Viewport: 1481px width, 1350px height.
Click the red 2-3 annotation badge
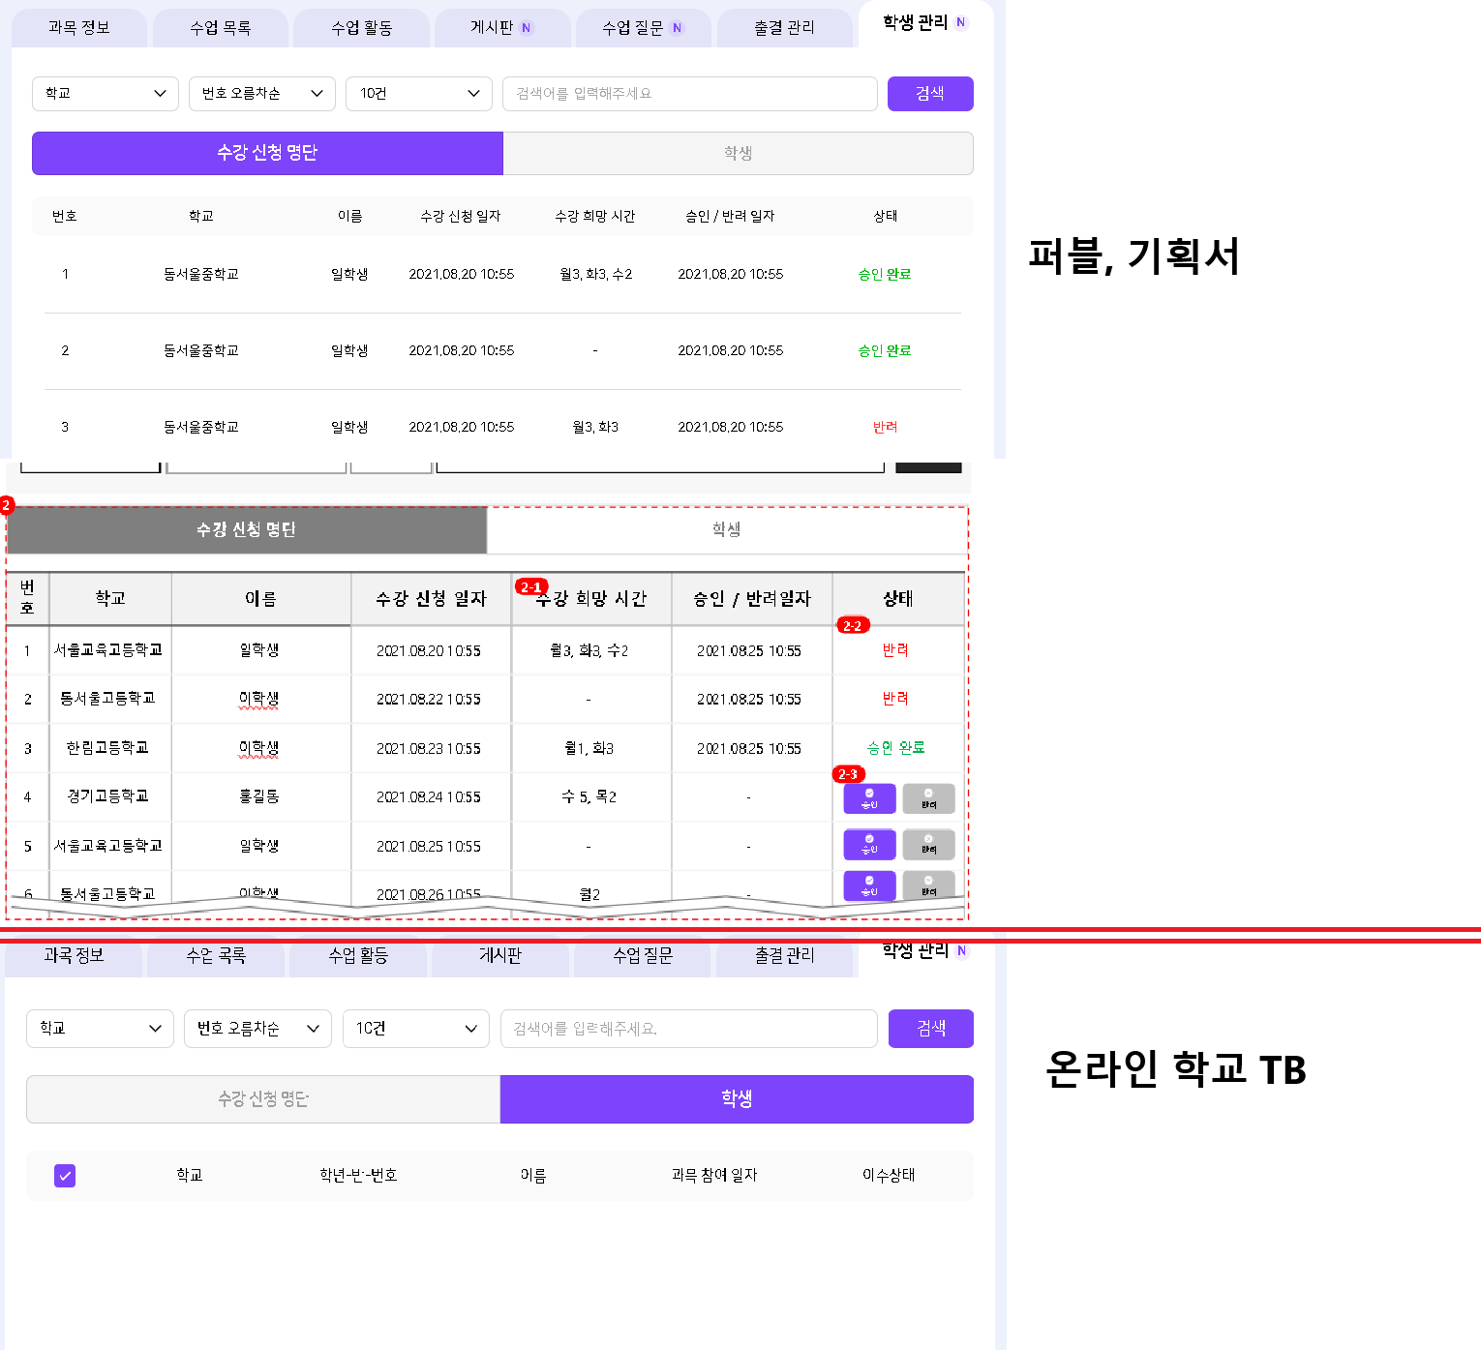coord(848,774)
